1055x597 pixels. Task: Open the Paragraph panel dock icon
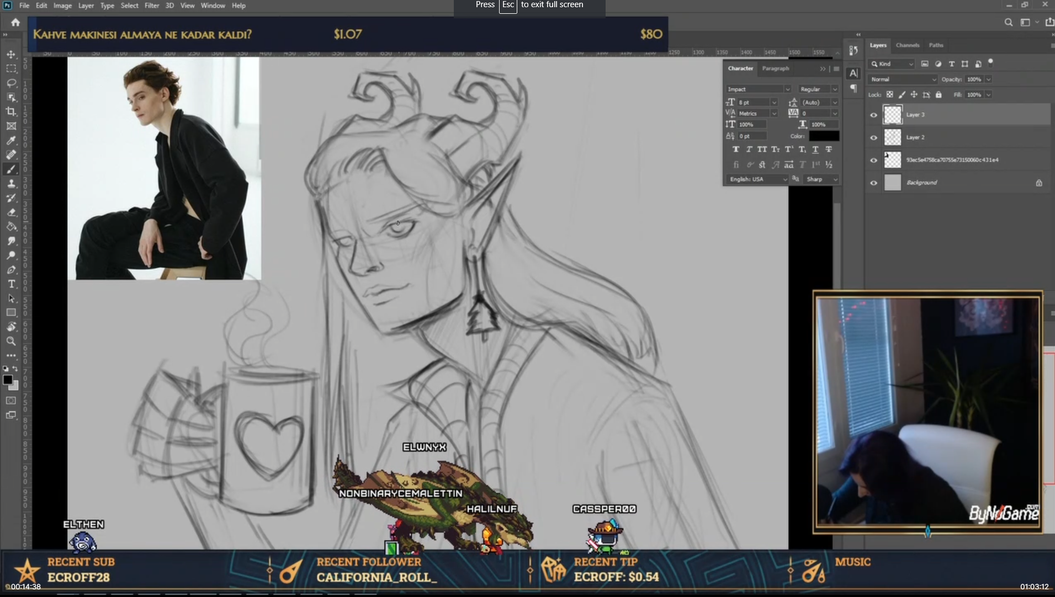(x=853, y=88)
